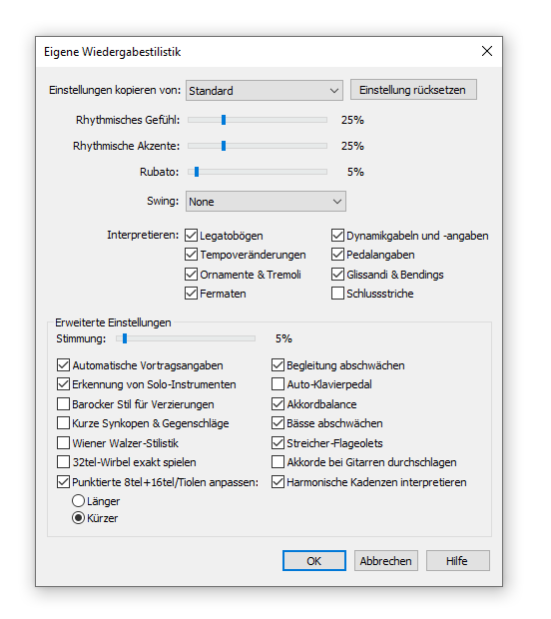Confirm settings with the OK button
Screen dimensions: 551x619
(314, 560)
